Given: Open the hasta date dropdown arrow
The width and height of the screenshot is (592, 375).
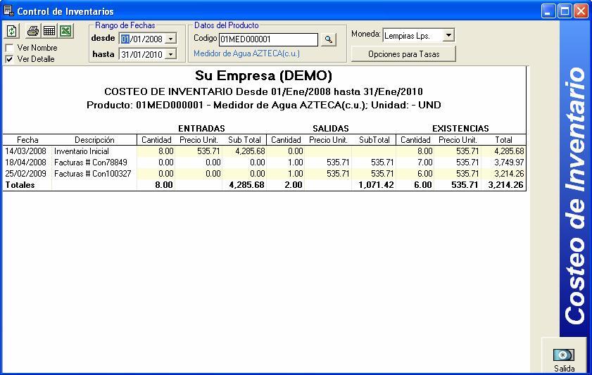Looking at the screenshot, I should tap(170, 54).
